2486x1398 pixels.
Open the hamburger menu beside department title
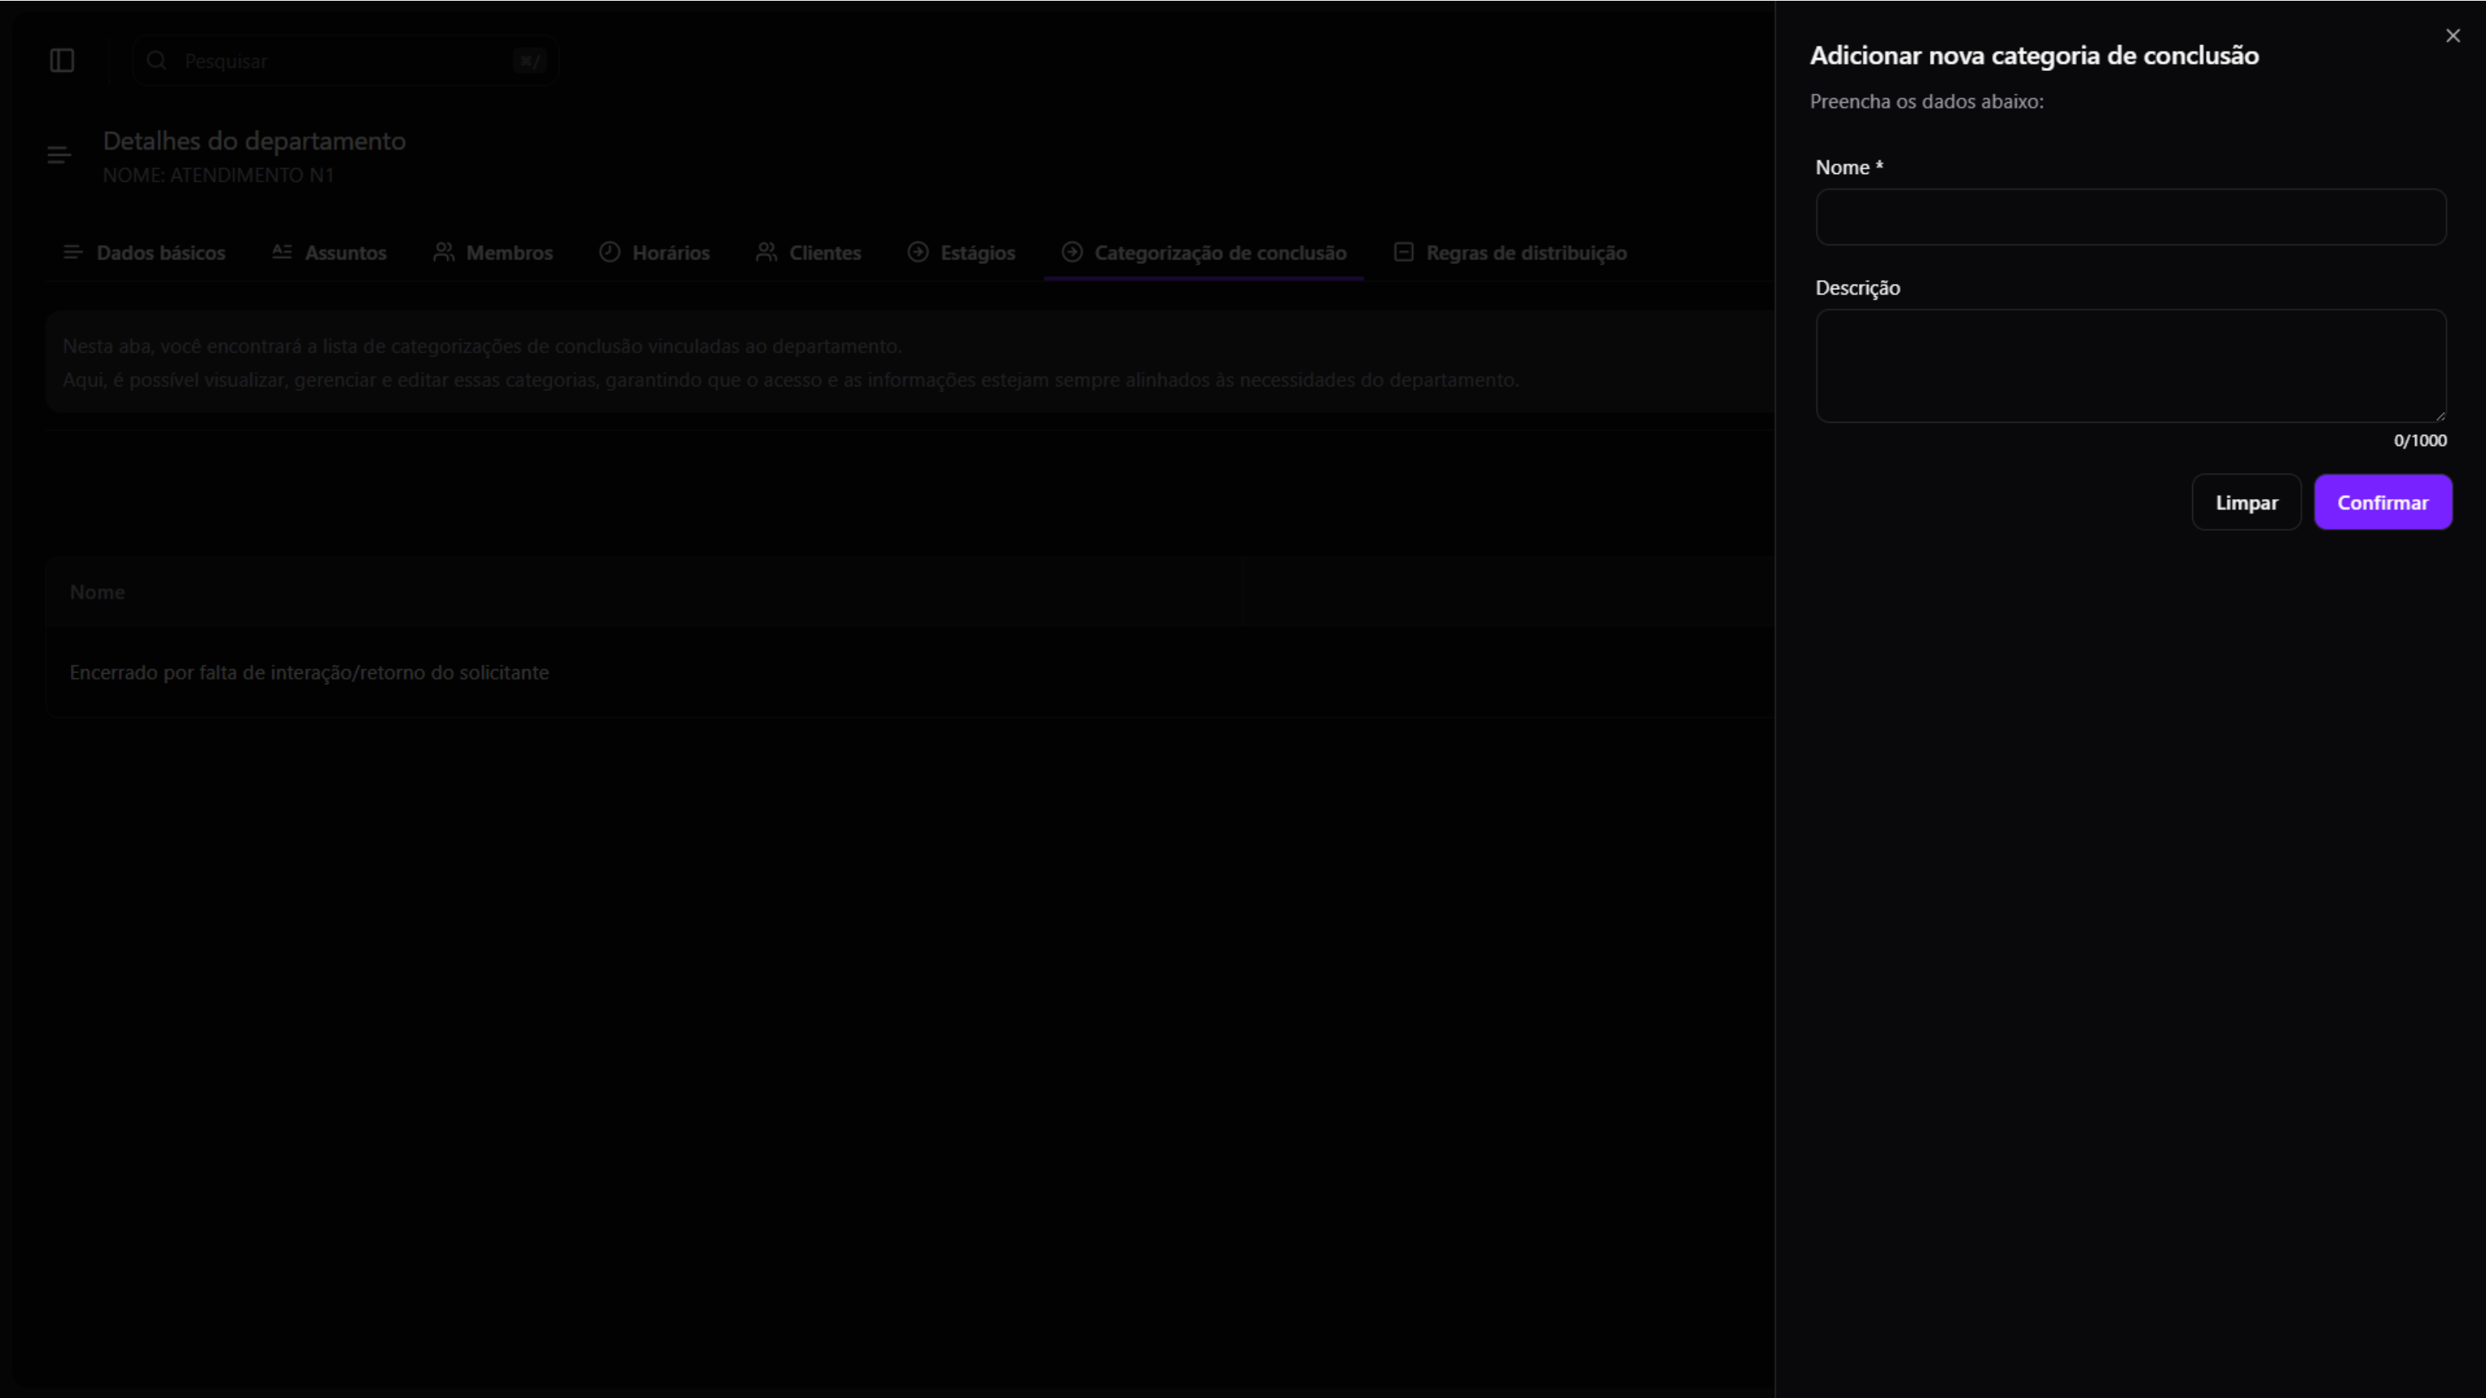pyautogui.click(x=59, y=156)
